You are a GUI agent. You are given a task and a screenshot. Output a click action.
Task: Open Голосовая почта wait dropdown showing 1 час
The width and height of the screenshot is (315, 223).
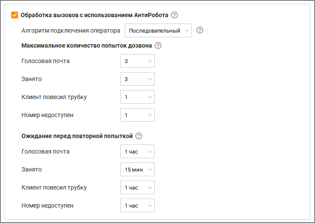(138, 151)
